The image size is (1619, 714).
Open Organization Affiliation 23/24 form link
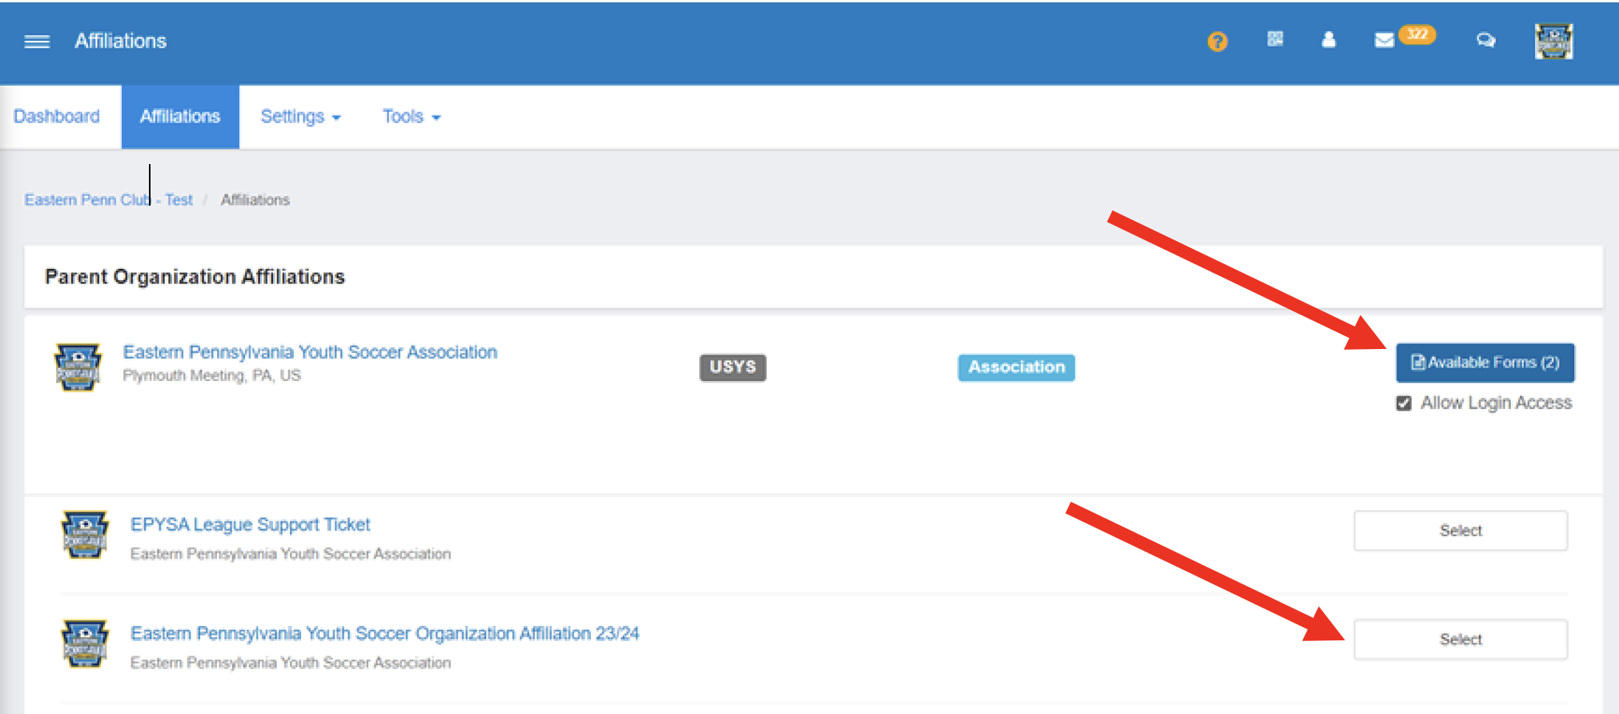(385, 634)
